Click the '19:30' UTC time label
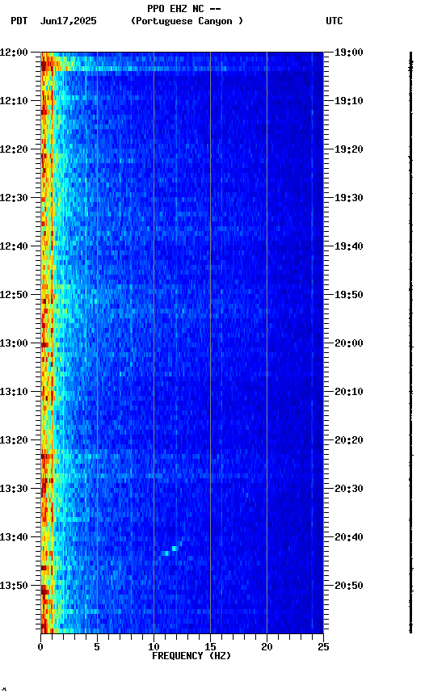 [x=349, y=198]
